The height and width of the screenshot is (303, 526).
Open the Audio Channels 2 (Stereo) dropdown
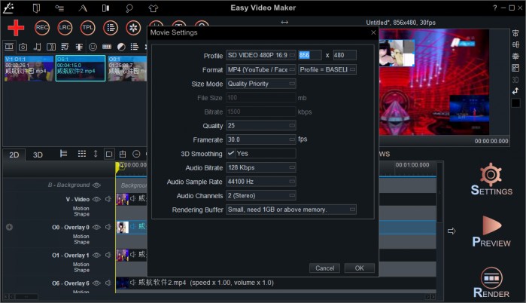point(260,195)
